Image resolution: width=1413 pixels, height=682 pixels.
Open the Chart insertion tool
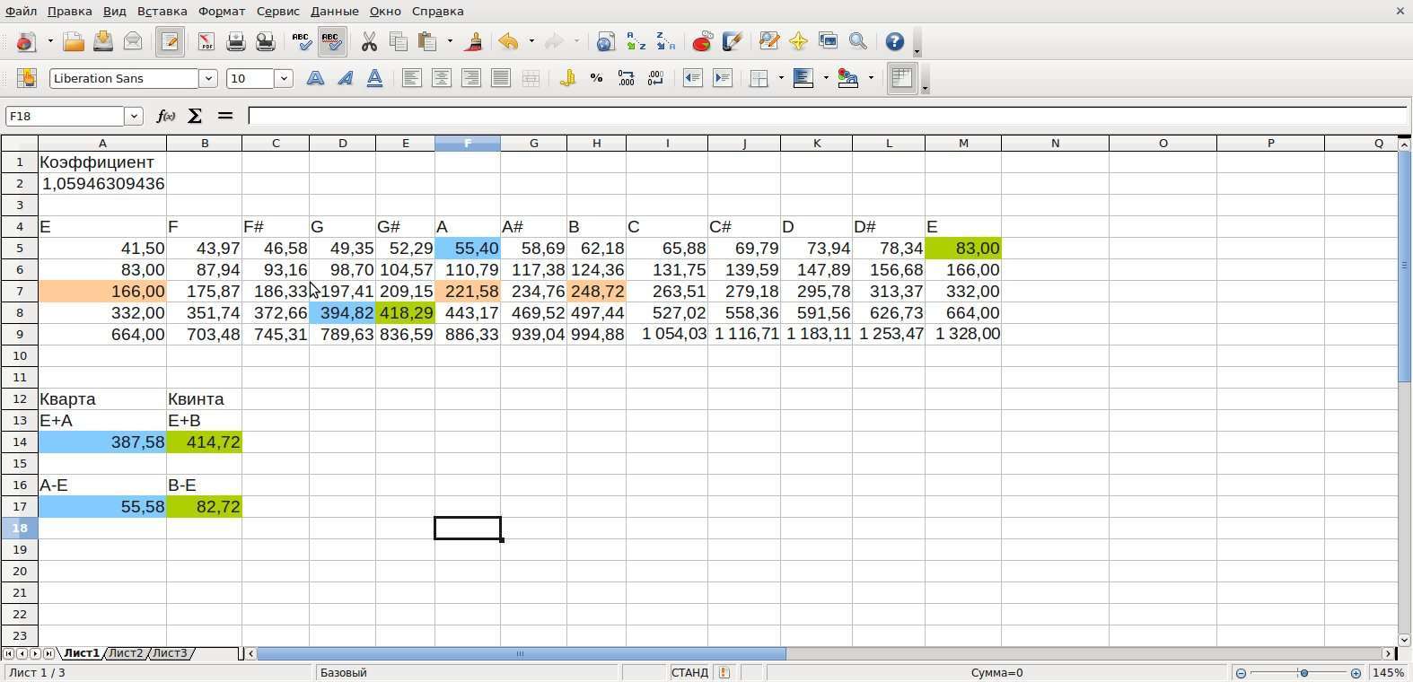point(702,42)
